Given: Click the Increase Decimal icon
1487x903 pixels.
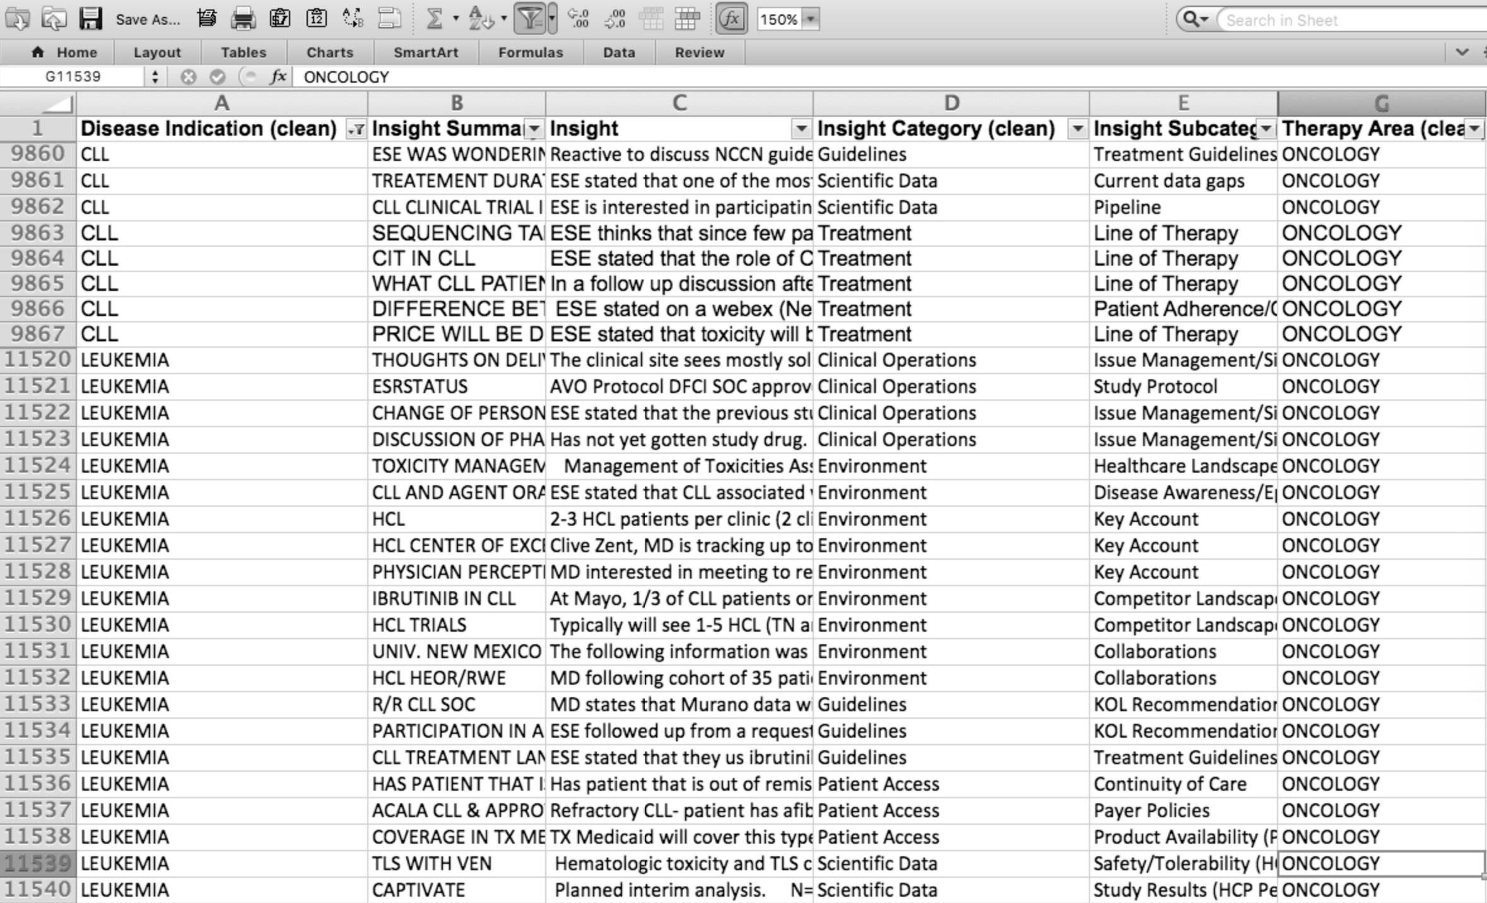Looking at the screenshot, I should point(579,19).
